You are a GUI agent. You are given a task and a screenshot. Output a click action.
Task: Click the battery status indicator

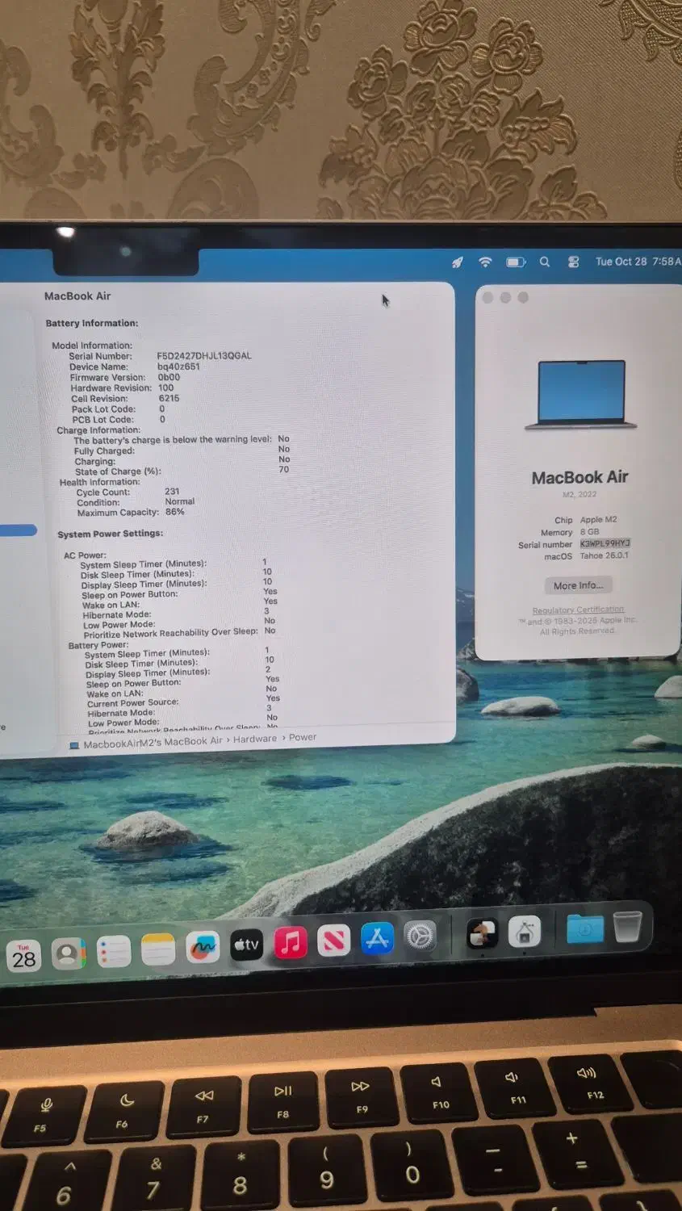[x=516, y=262]
